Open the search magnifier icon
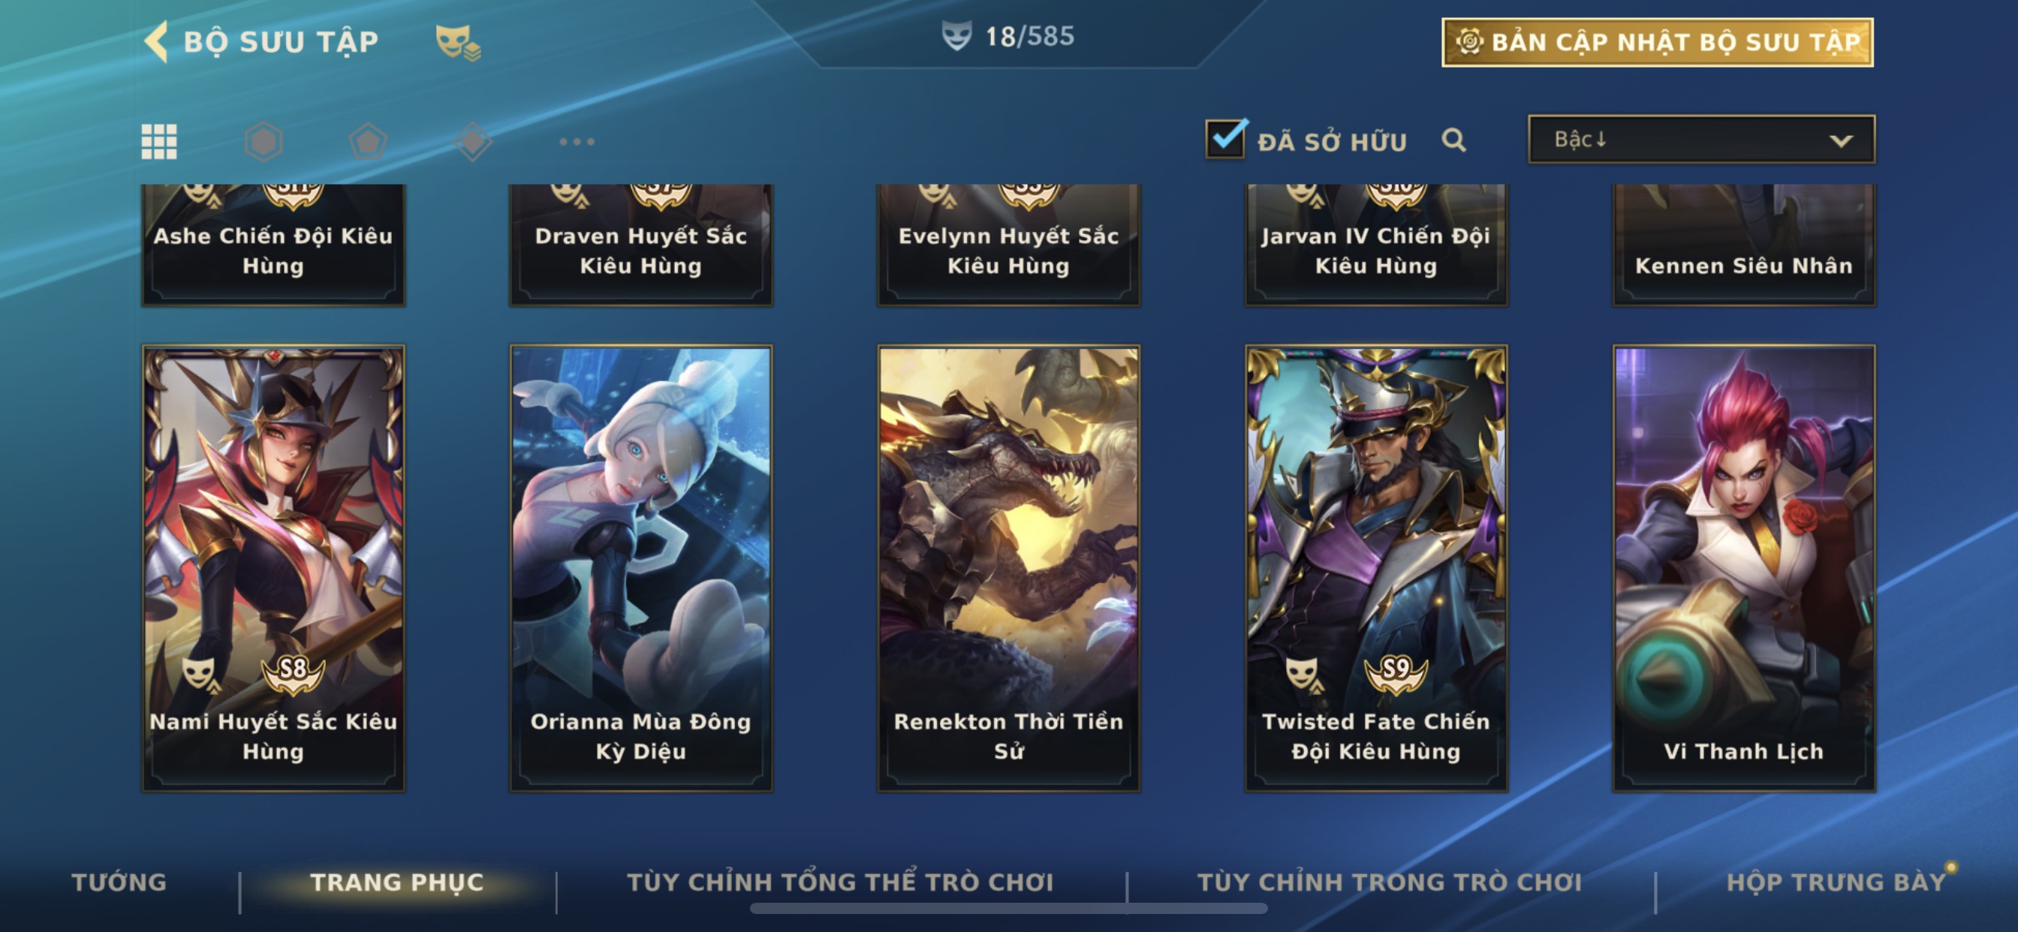 point(1453,140)
